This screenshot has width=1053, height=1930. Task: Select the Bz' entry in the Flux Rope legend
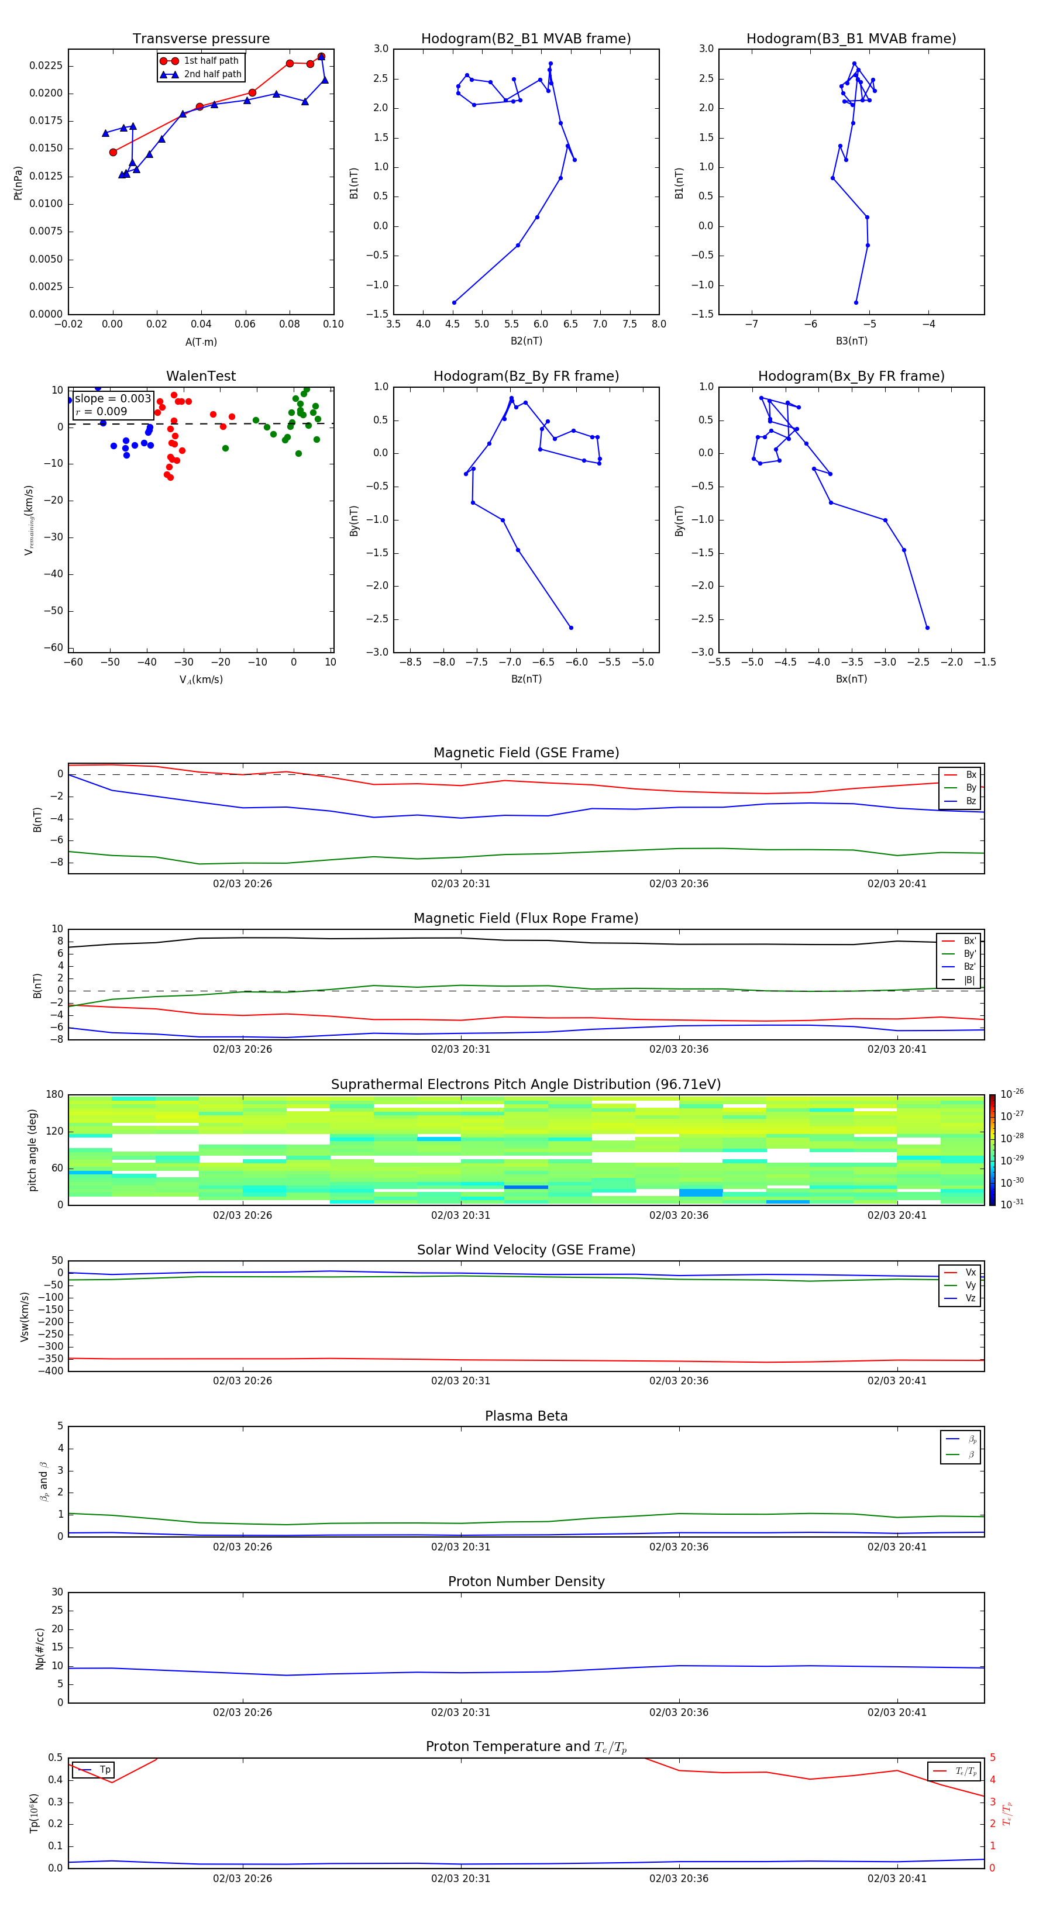959,967
